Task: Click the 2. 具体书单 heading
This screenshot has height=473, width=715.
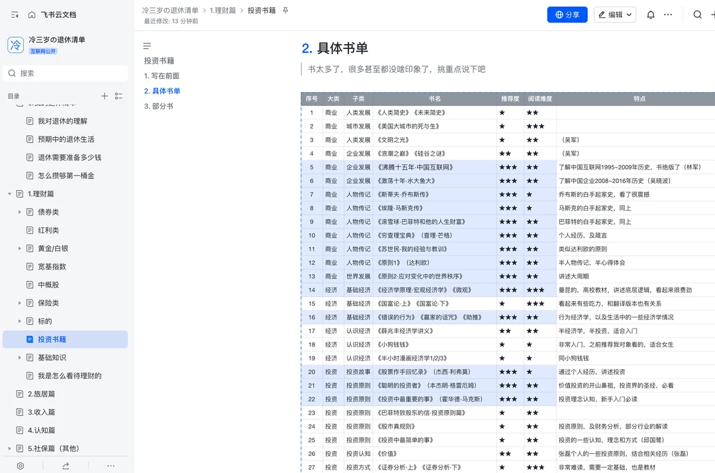Action: coord(335,48)
